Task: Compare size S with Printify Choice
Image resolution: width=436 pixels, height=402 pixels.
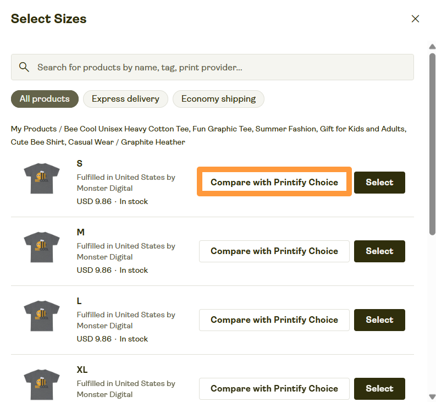Action: (x=274, y=183)
